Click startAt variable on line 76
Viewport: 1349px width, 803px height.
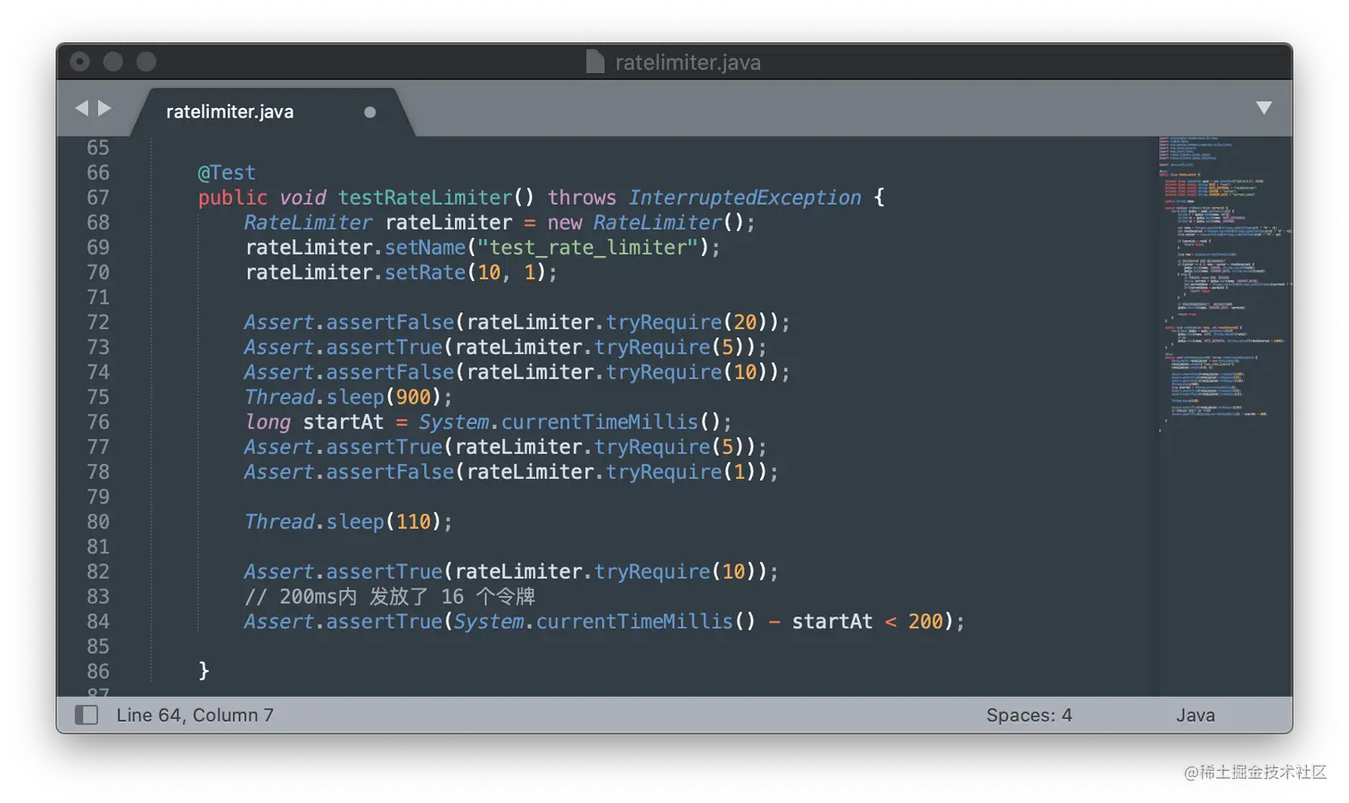343,422
